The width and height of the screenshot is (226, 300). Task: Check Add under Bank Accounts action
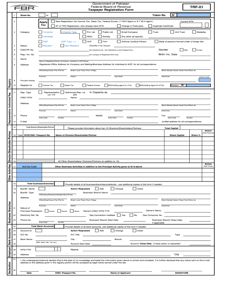(97, 231)
